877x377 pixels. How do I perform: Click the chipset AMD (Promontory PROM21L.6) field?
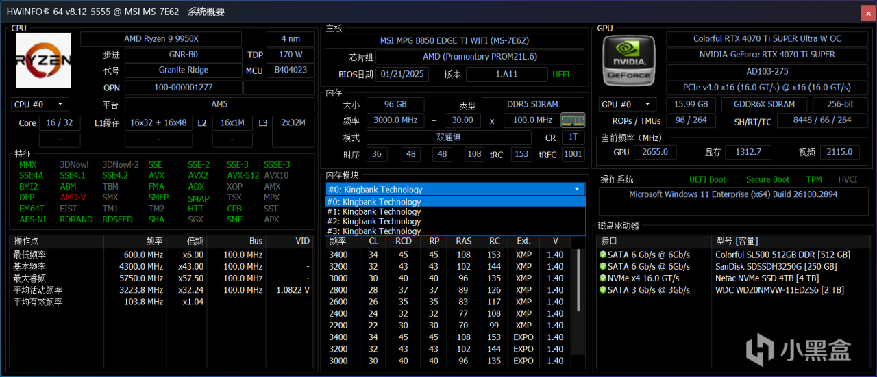click(480, 57)
